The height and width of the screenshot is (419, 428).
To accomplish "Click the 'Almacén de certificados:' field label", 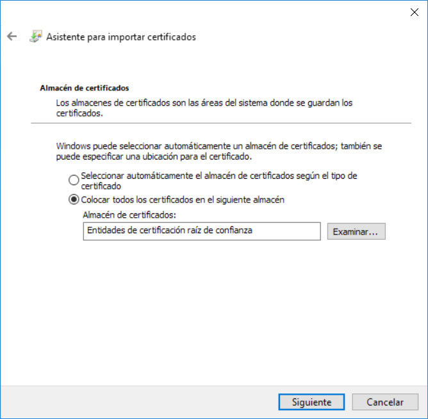I will [x=129, y=216].
